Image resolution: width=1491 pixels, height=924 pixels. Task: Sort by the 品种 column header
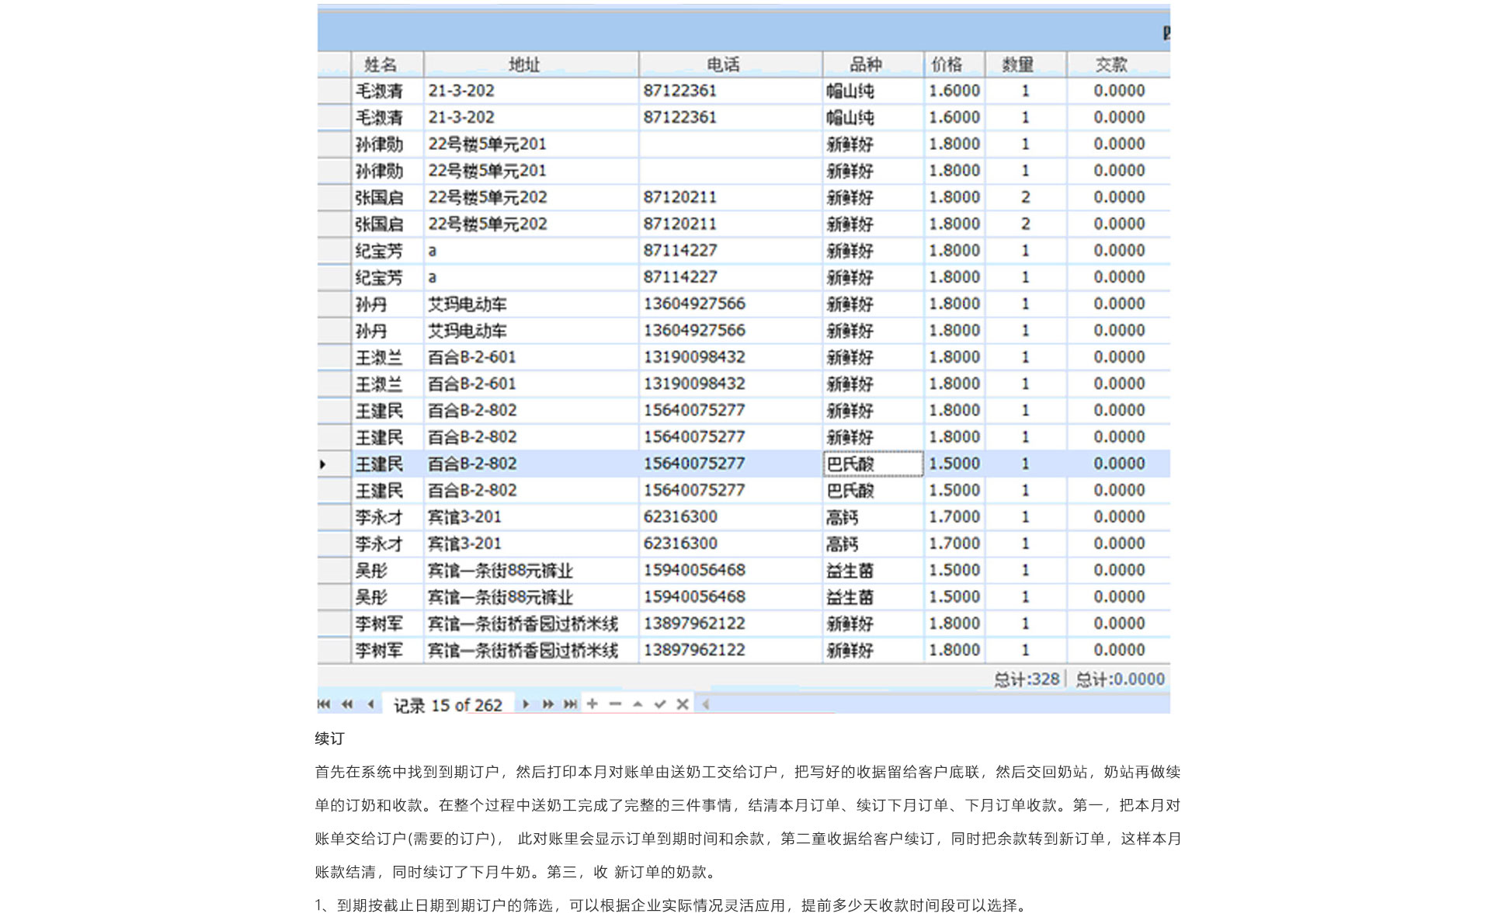(873, 64)
